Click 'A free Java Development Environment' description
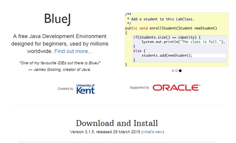 click(x=60, y=44)
